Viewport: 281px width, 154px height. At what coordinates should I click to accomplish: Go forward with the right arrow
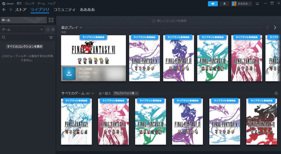[11, 10]
